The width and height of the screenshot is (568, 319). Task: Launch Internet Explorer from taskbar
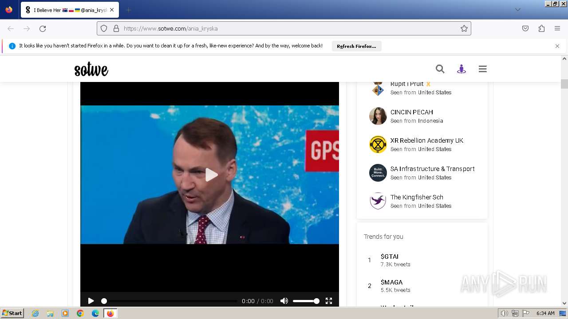(35, 313)
